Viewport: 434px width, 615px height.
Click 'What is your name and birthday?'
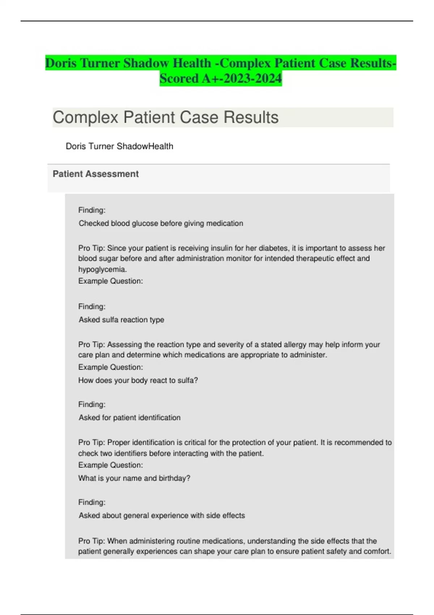click(134, 478)
